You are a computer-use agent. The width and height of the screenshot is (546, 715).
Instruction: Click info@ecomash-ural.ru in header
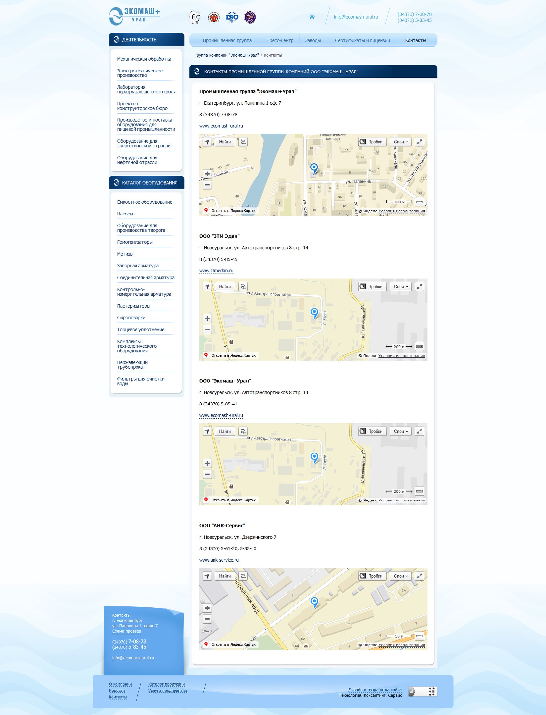(x=356, y=17)
